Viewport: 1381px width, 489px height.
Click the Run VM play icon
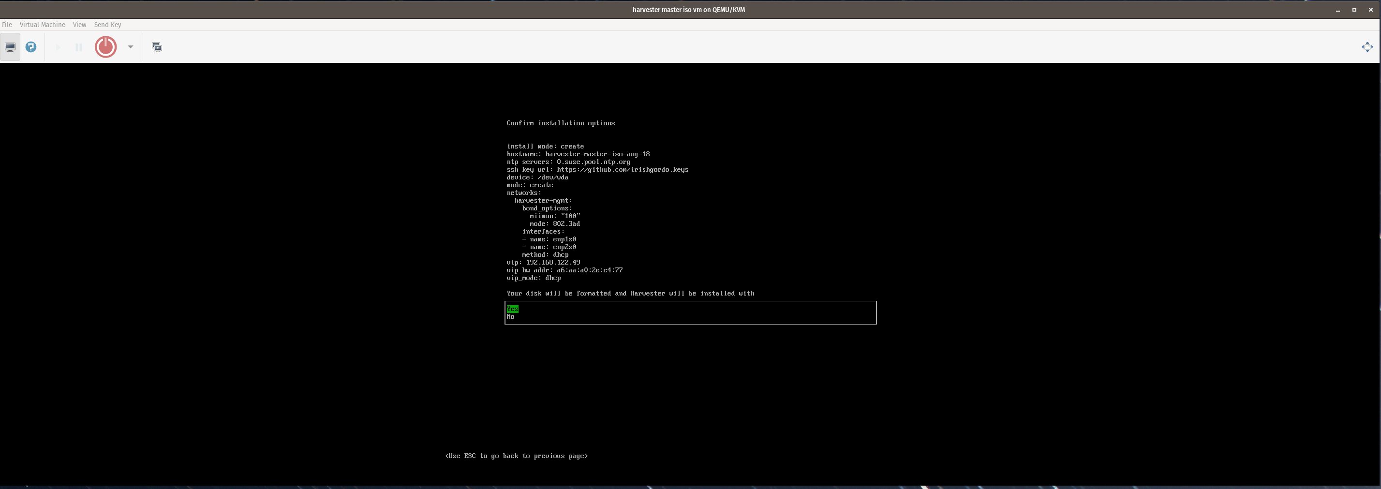[x=58, y=46]
